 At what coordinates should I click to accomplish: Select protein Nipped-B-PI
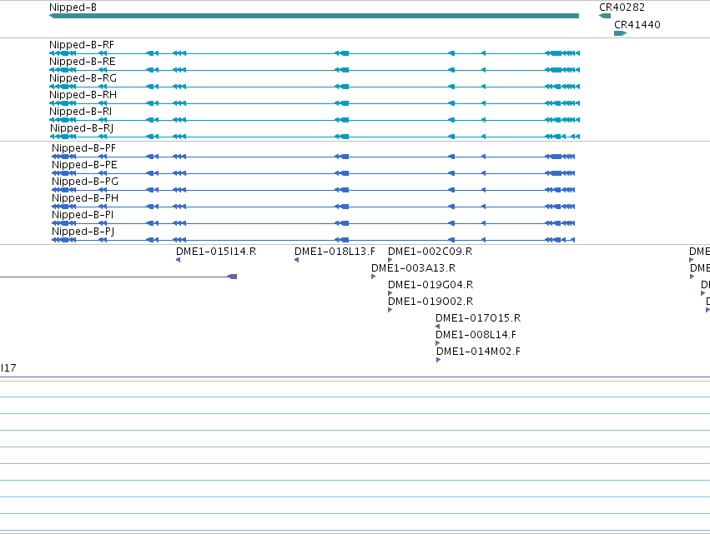click(314, 223)
